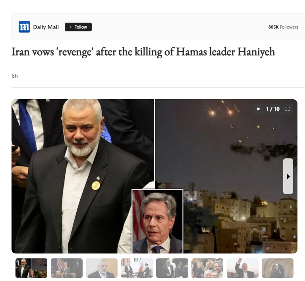Click the inset photo of man with flag

(x=158, y=221)
